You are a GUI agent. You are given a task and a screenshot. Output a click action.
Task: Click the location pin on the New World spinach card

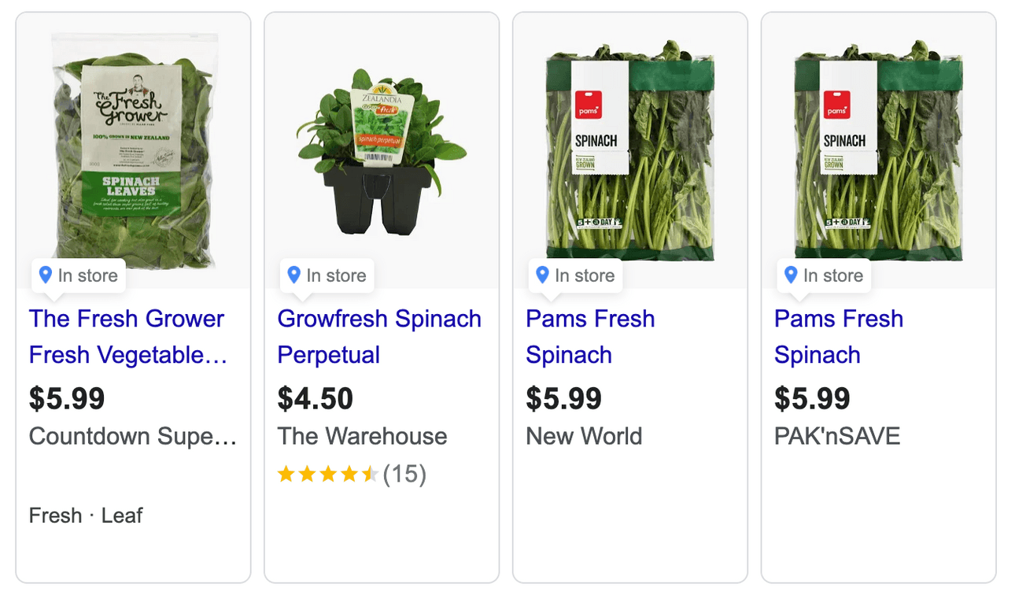tap(542, 275)
